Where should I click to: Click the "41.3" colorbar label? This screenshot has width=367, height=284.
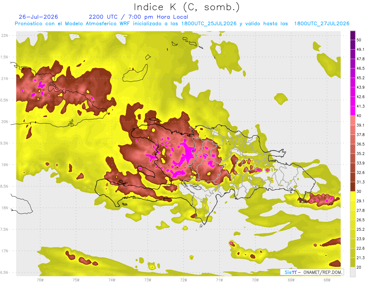(x=361, y=106)
